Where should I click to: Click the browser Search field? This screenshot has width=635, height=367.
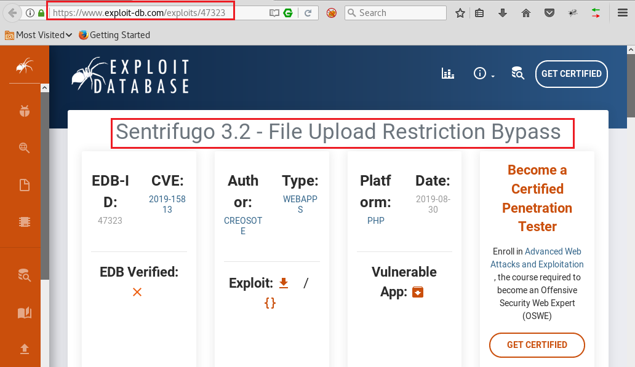click(396, 13)
